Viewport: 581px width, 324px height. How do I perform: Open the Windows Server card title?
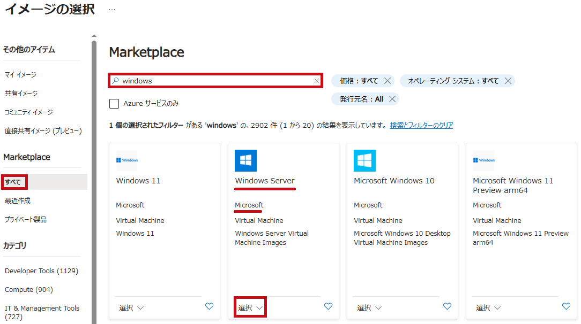click(x=265, y=181)
